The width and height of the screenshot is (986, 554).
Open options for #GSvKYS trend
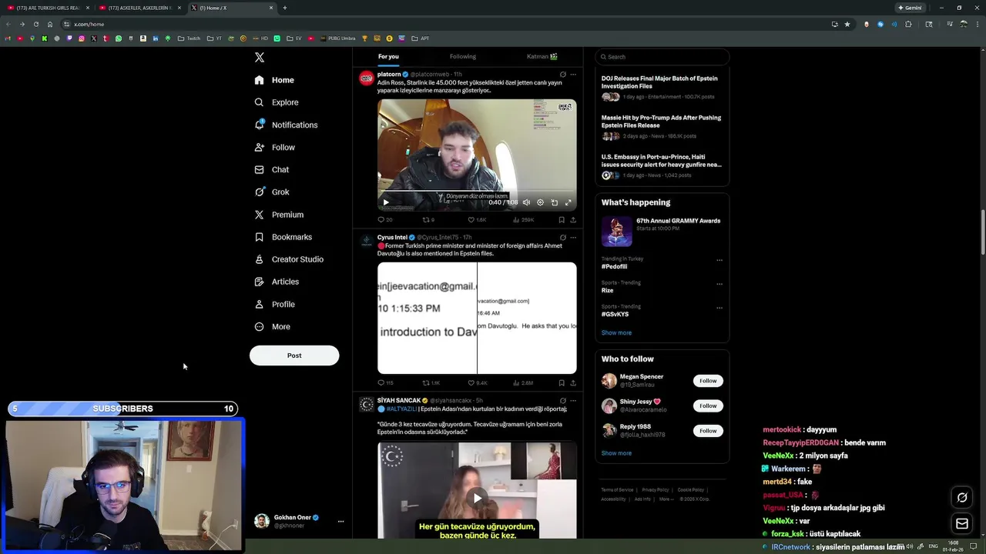coord(719,308)
